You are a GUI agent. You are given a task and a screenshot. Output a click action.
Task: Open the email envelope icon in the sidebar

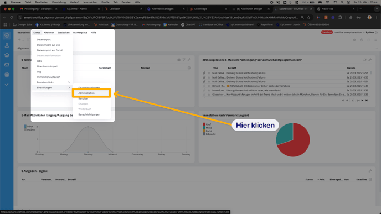7,65
